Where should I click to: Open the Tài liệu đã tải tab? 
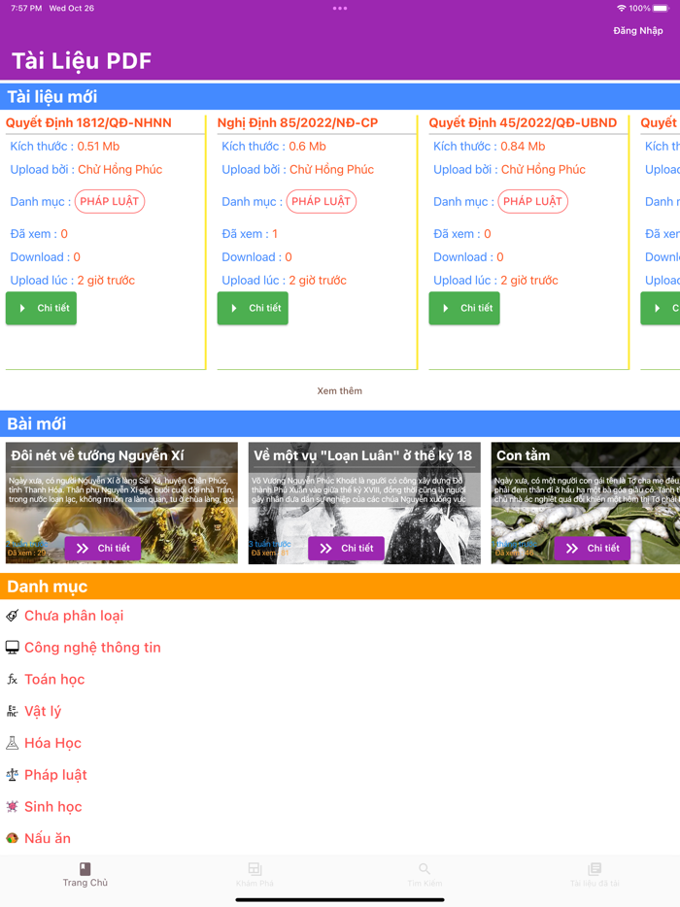tap(595, 875)
